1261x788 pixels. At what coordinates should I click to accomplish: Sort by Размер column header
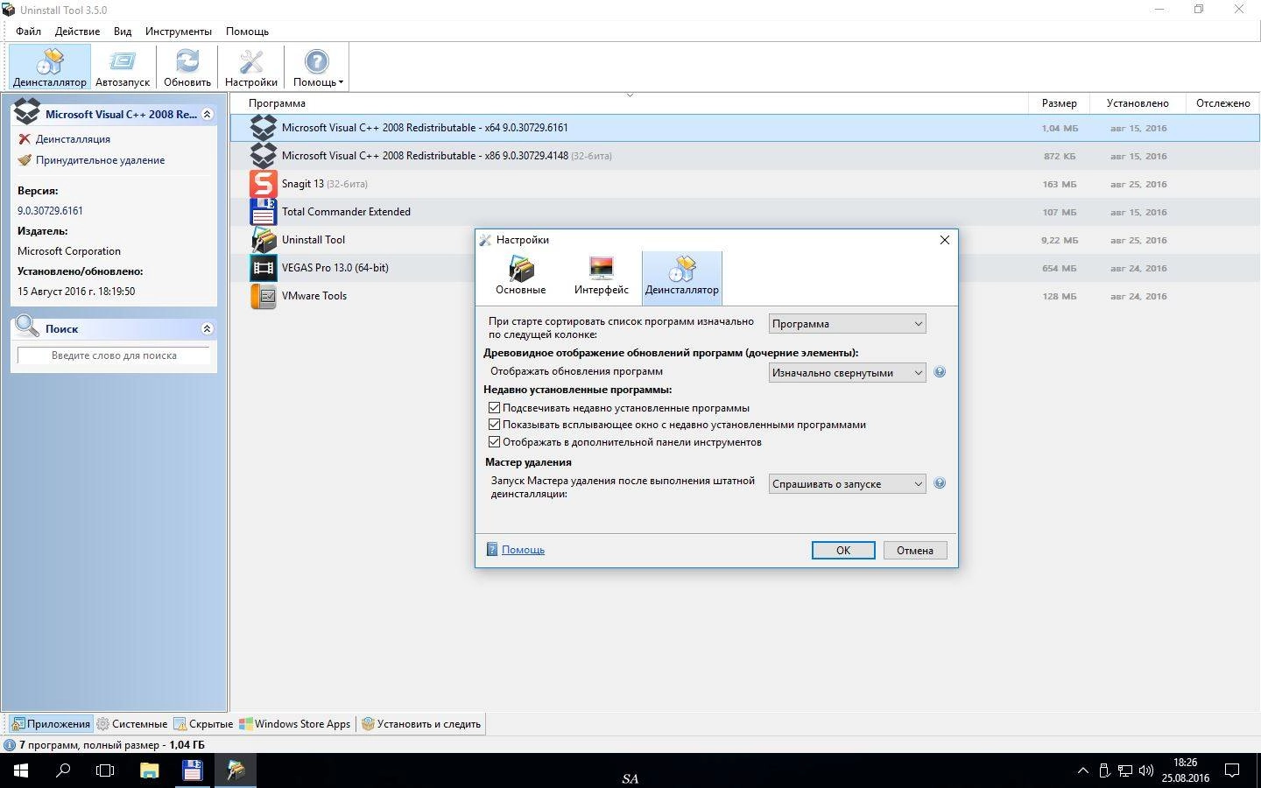(x=1059, y=103)
